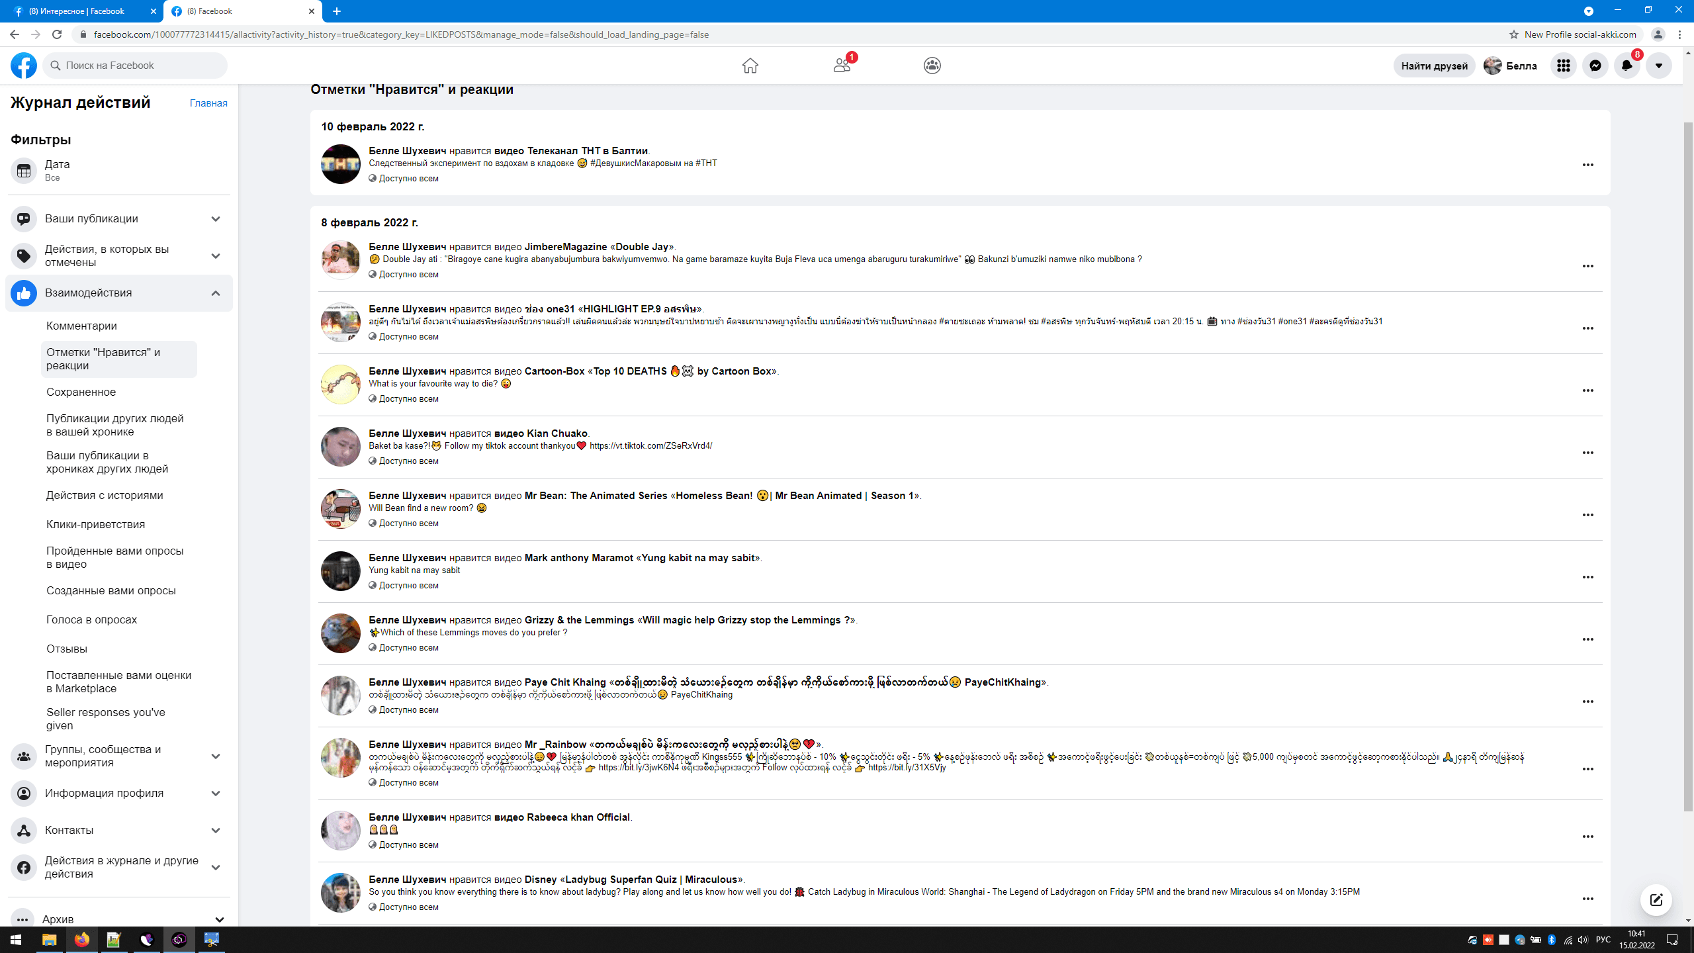Viewport: 1694px width, 953px height.
Task: Open the Homeless Bean video link
Action: 795,496
